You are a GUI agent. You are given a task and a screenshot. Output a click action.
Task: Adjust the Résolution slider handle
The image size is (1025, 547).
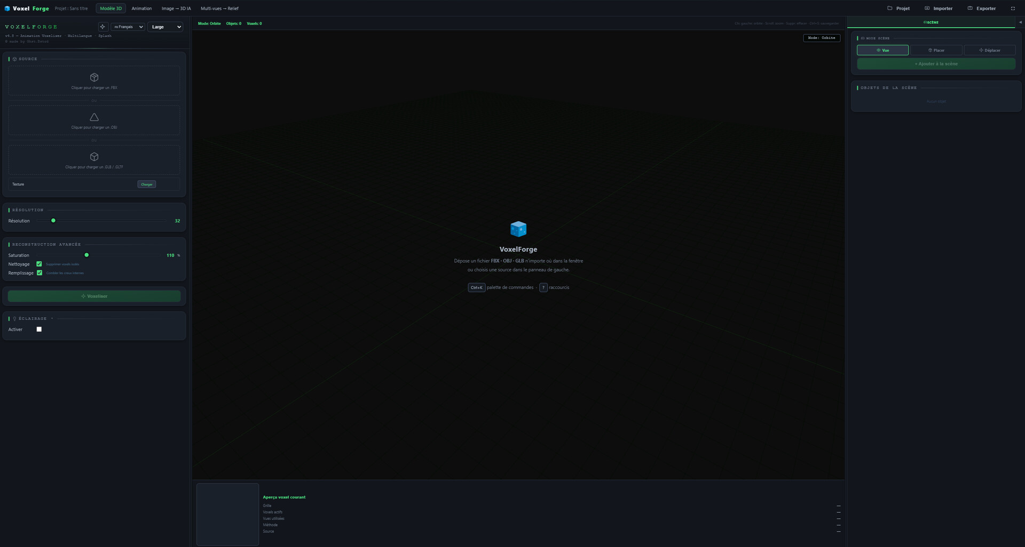[53, 221]
